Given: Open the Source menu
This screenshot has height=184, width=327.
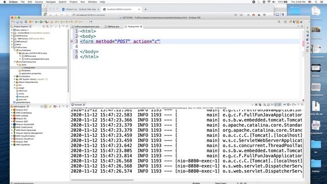Looking at the screenshot, I should [x=39, y=2].
